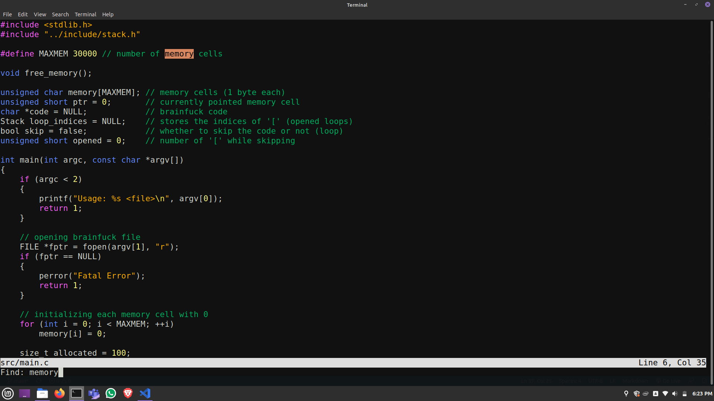Open the Terminal menu
Image resolution: width=714 pixels, height=401 pixels.
coord(85,14)
